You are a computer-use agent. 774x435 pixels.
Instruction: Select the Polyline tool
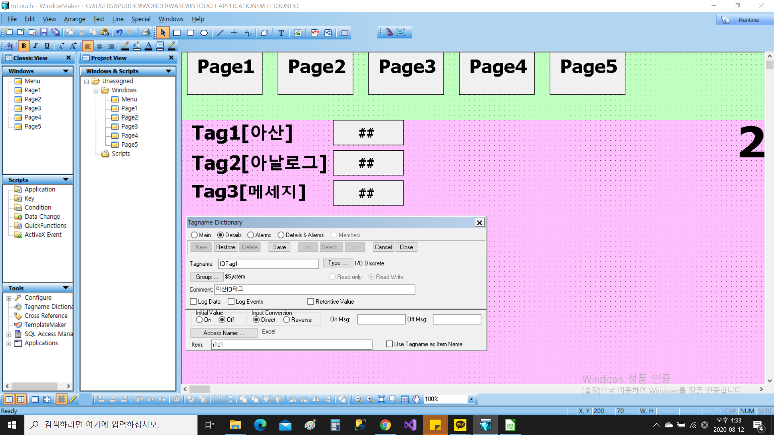(x=248, y=33)
